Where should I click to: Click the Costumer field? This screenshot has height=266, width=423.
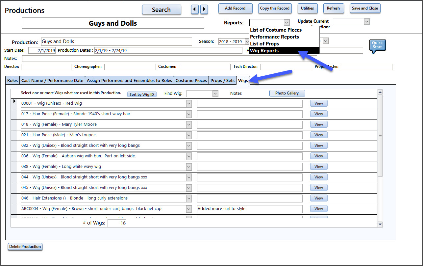click(205, 67)
